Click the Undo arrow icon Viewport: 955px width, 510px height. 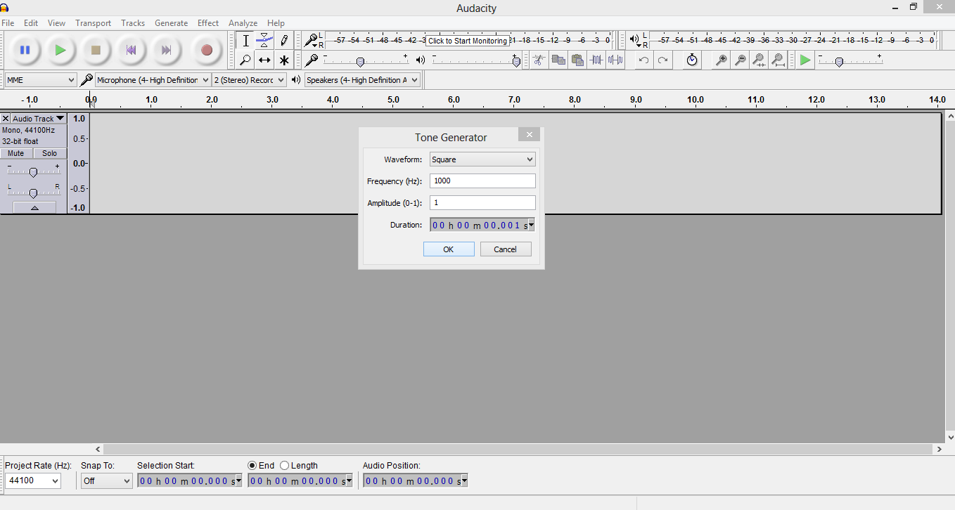click(x=643, y=60)
